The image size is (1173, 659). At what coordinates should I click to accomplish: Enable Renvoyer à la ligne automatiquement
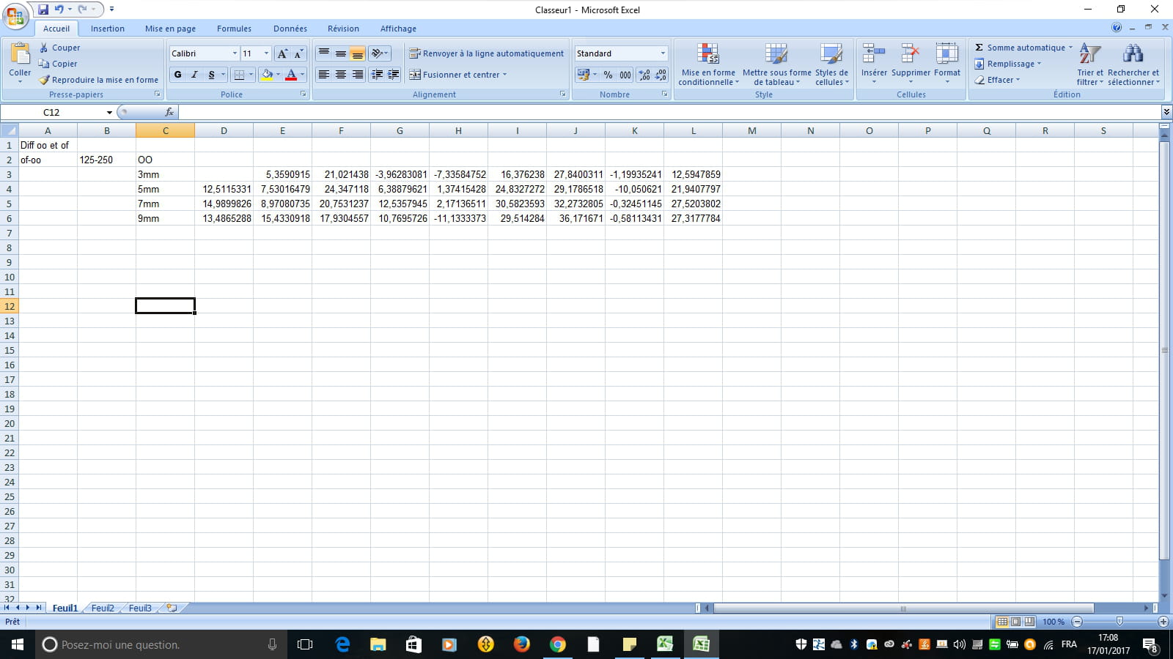(487, 53)
